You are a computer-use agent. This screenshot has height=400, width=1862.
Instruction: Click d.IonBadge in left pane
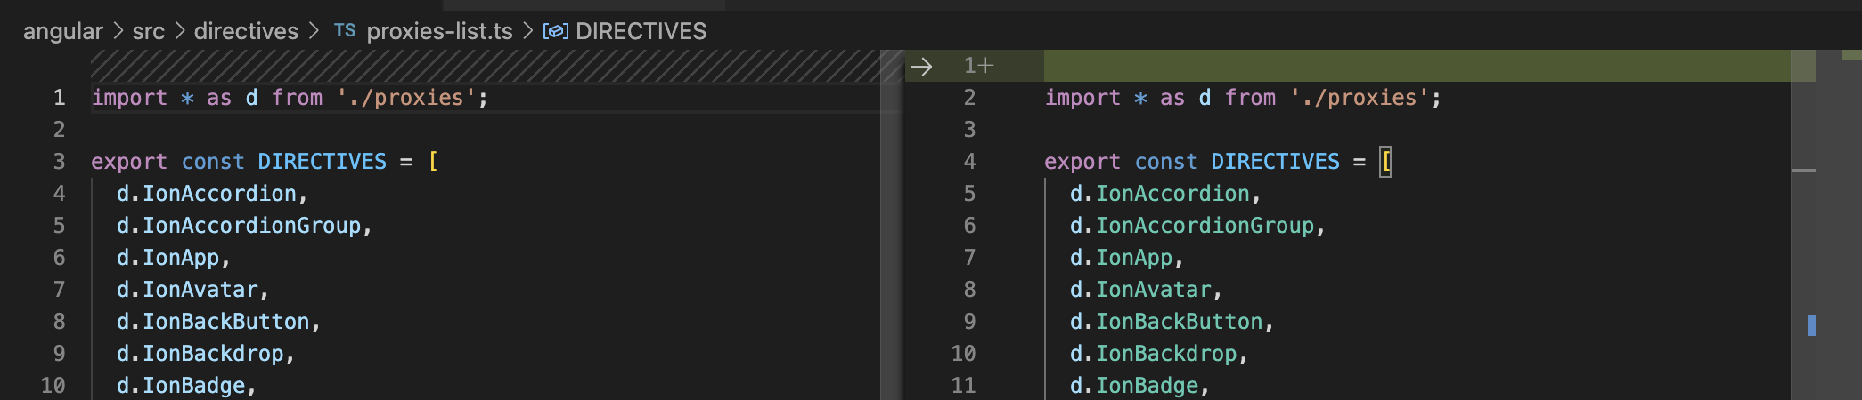point(186,386)
